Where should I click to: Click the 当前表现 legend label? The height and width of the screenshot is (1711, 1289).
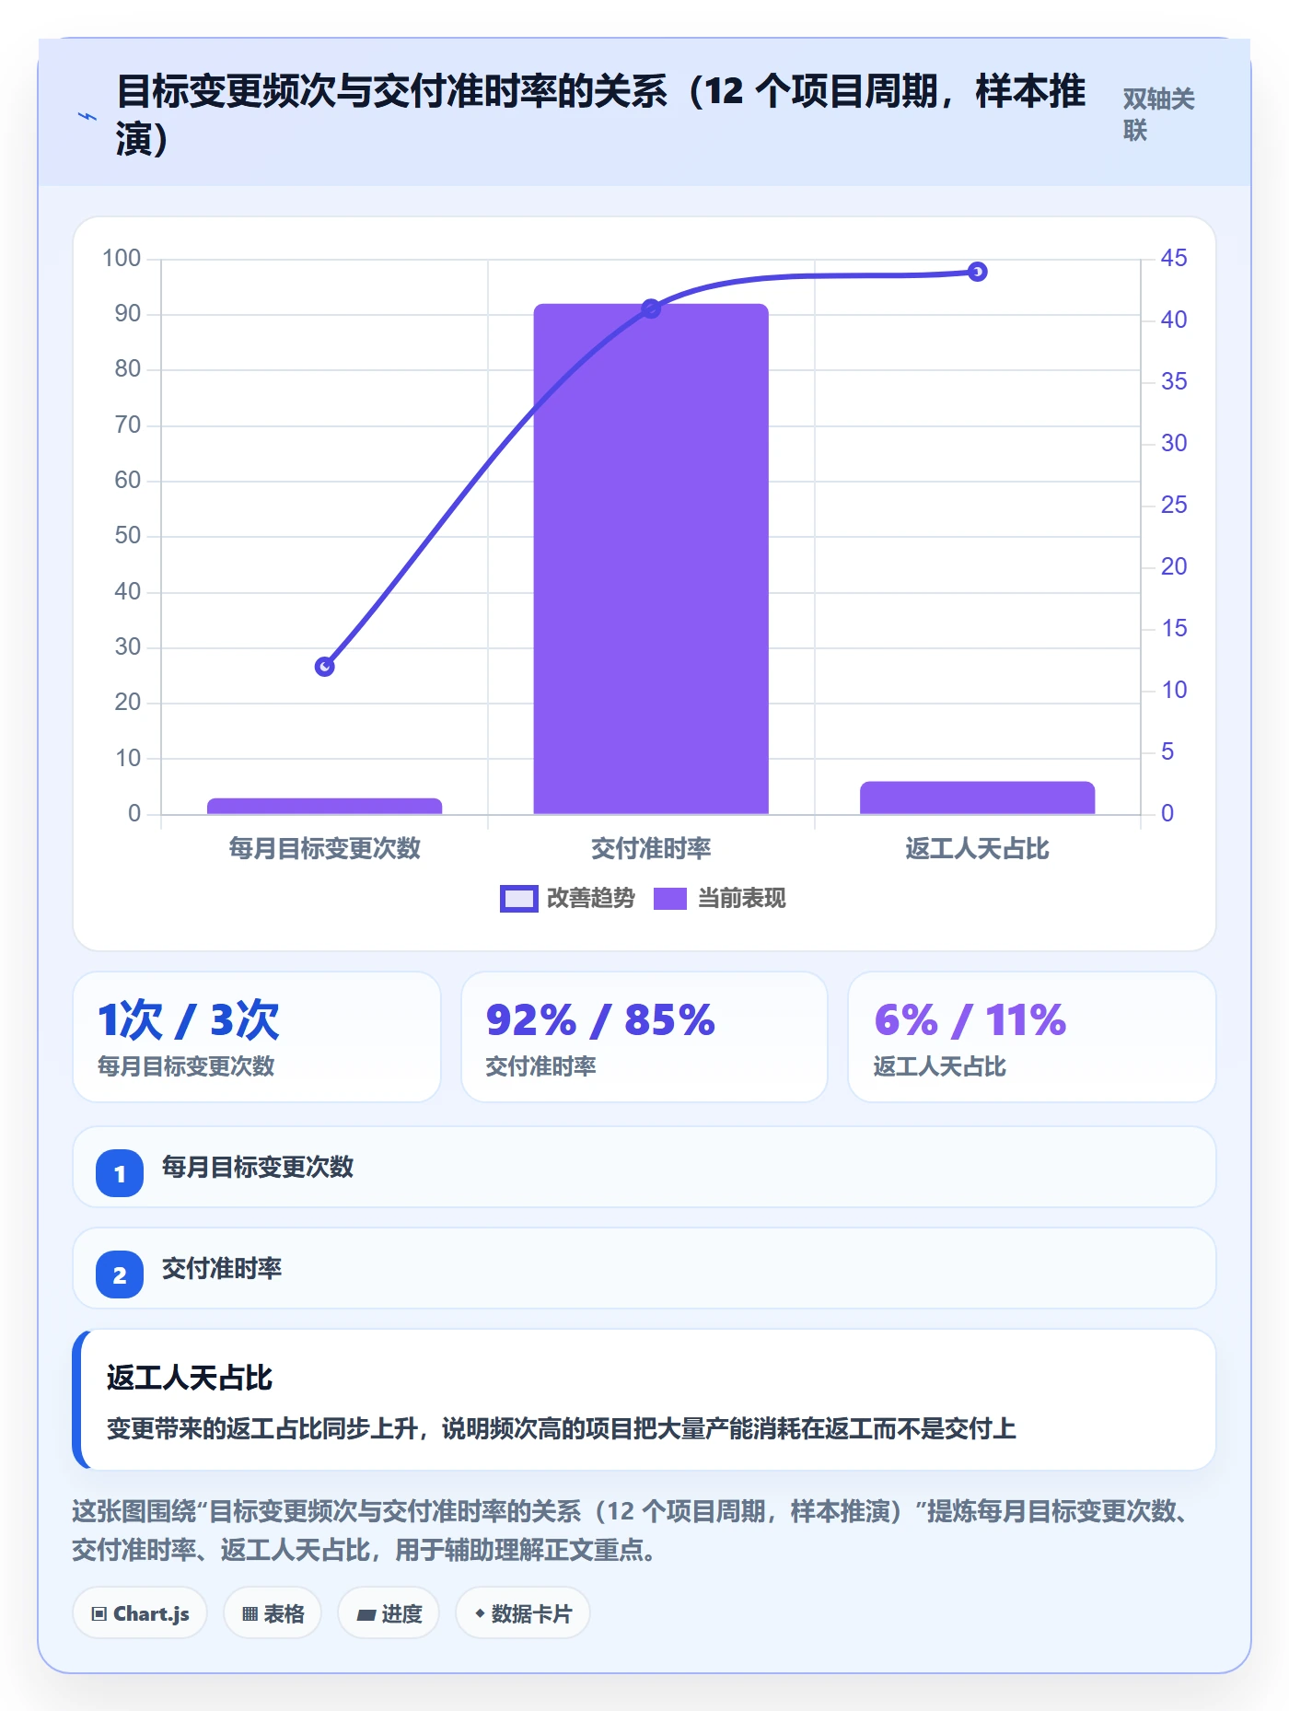741,899
